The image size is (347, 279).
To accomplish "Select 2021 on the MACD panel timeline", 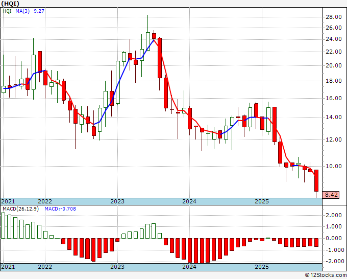I will pyautogui.click(x=8, y=267).
